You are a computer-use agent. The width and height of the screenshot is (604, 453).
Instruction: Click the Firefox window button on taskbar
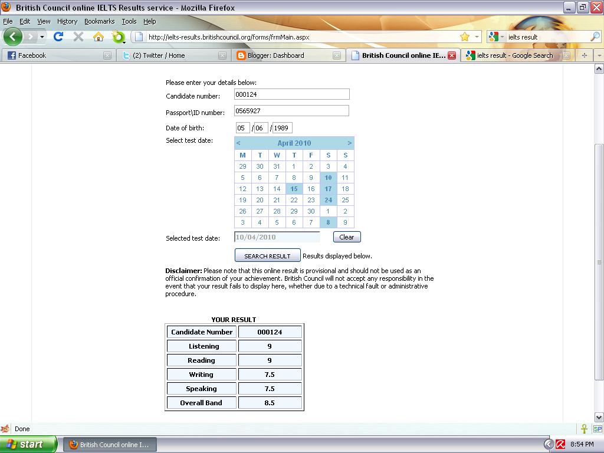110,444
